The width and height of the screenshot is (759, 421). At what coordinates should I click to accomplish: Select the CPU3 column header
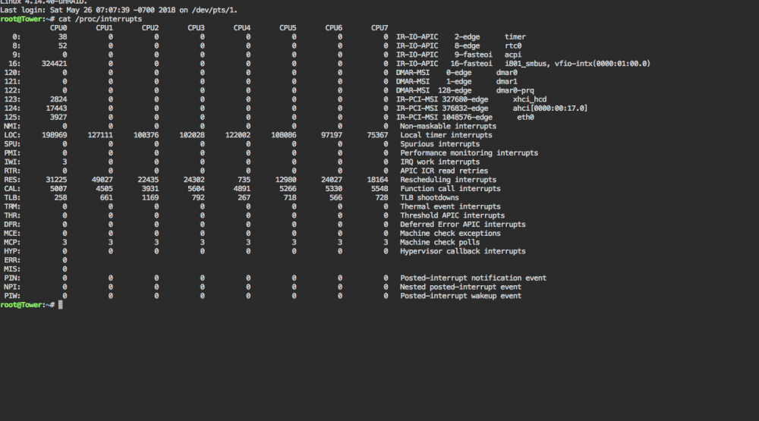(196, 28)
